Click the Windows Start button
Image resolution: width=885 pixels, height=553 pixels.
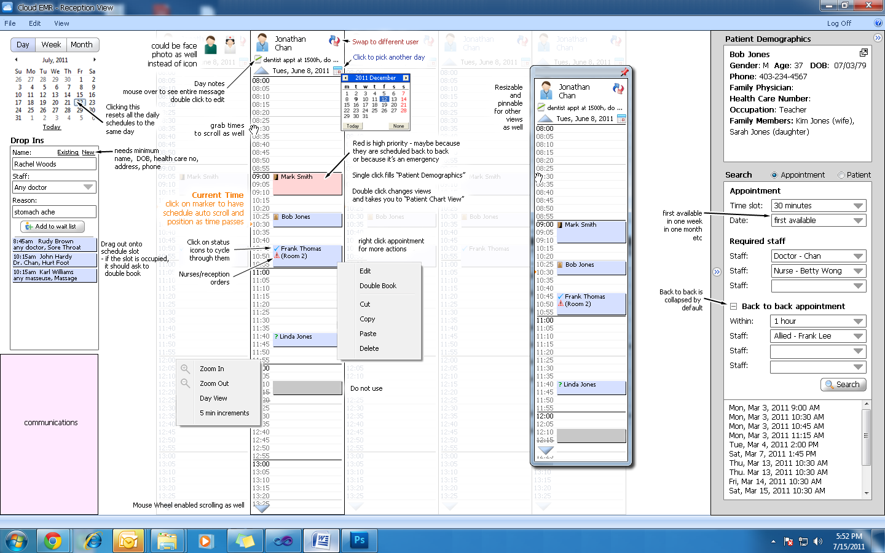coord(16,541)
